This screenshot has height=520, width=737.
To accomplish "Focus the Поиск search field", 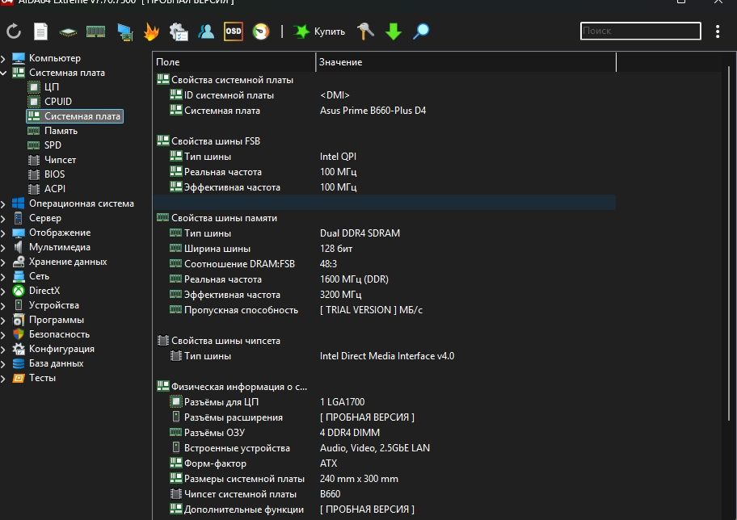I will [x=641, y=31].
